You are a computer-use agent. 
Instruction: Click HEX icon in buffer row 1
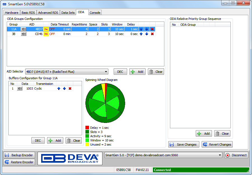[x=20, y=88]
